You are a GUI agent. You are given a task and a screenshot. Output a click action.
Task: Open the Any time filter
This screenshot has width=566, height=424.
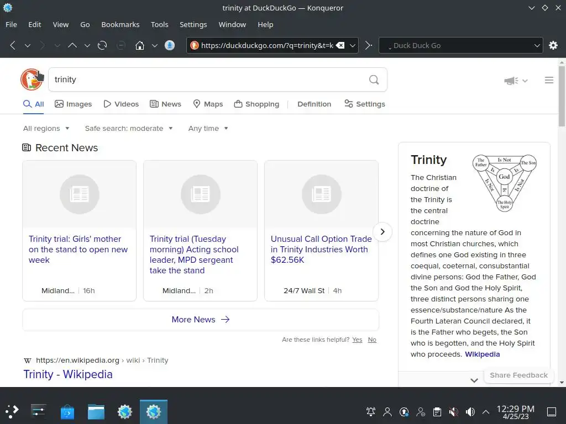point(208,128)
